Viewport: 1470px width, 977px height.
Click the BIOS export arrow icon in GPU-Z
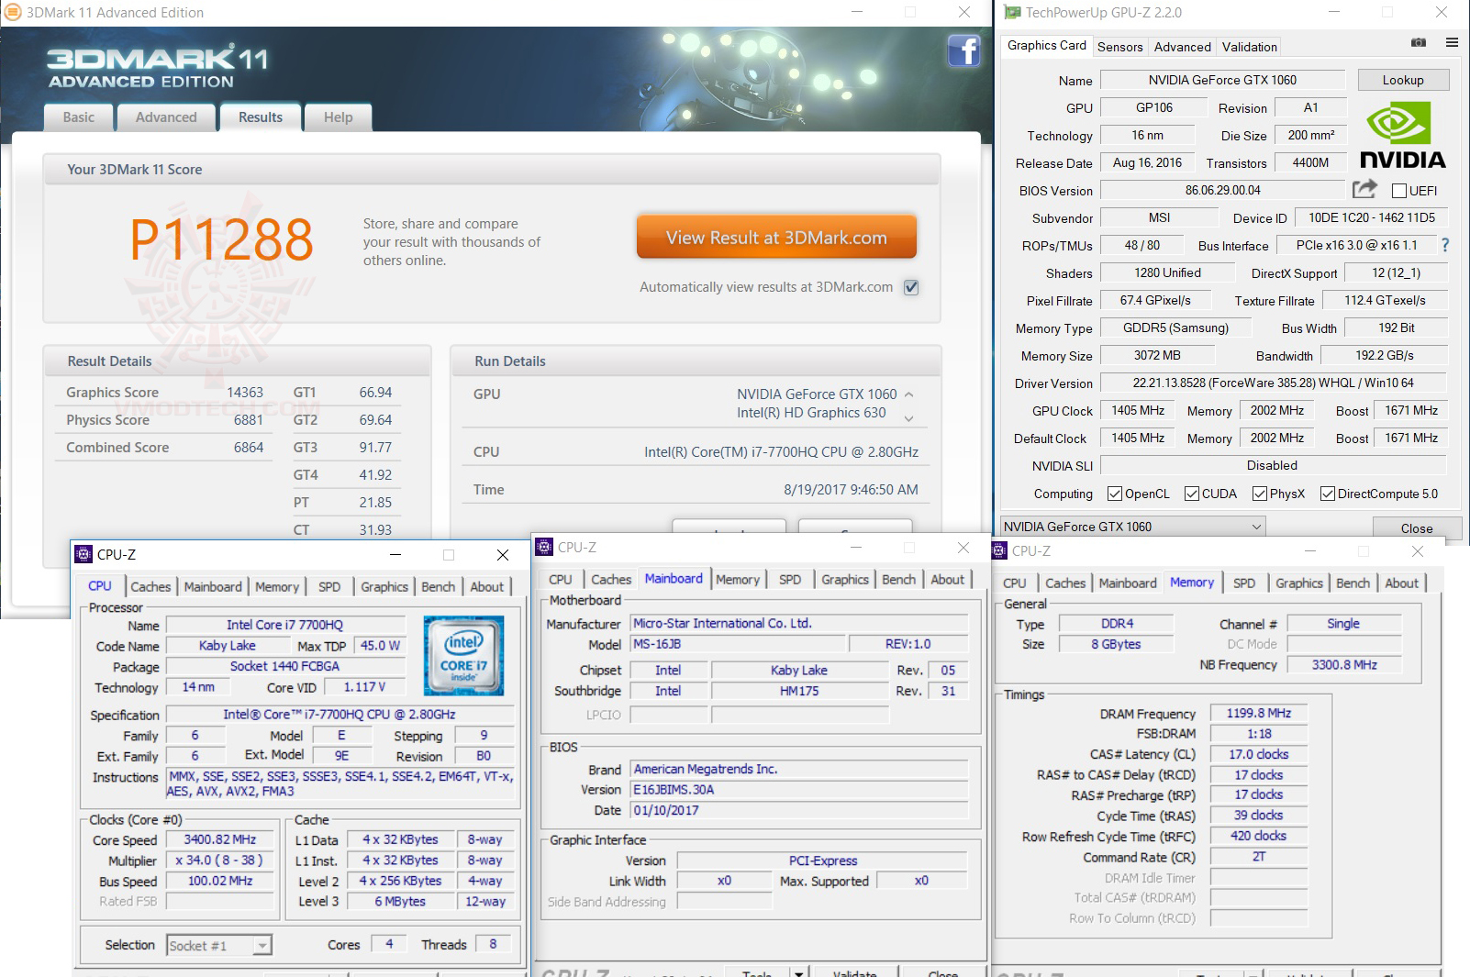click(x=1364, y=189)
